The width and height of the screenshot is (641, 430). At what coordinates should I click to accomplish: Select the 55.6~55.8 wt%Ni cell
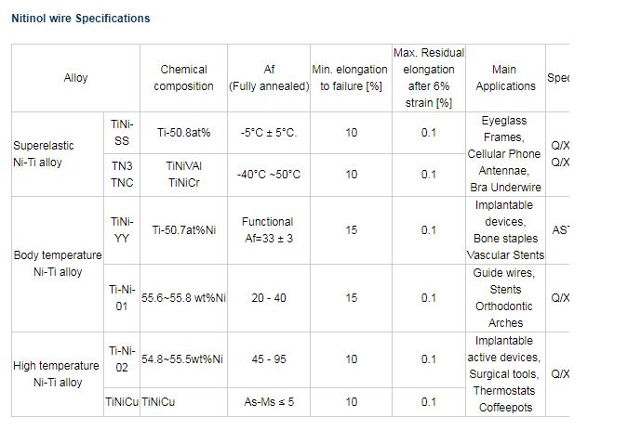pos(183,298)
